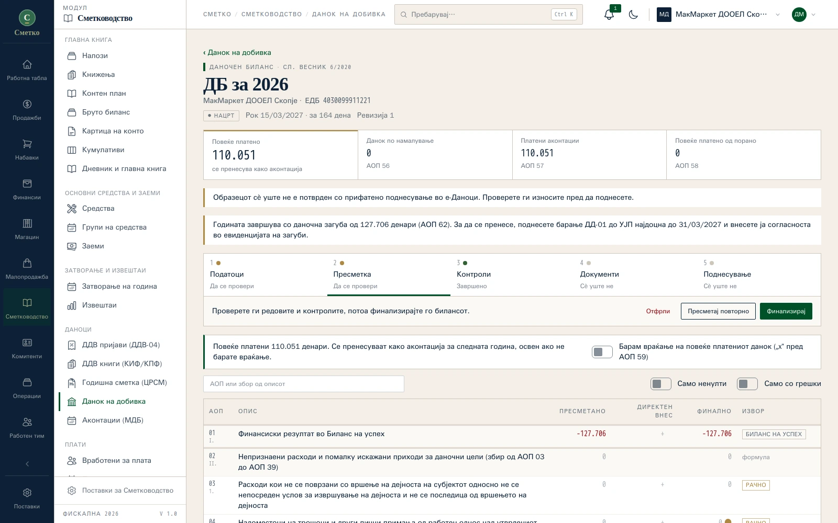Image resolution: width=838 pixels, height=523 pixels.
Task: Click the ДМ user avatar
Action: pos(799,15)
